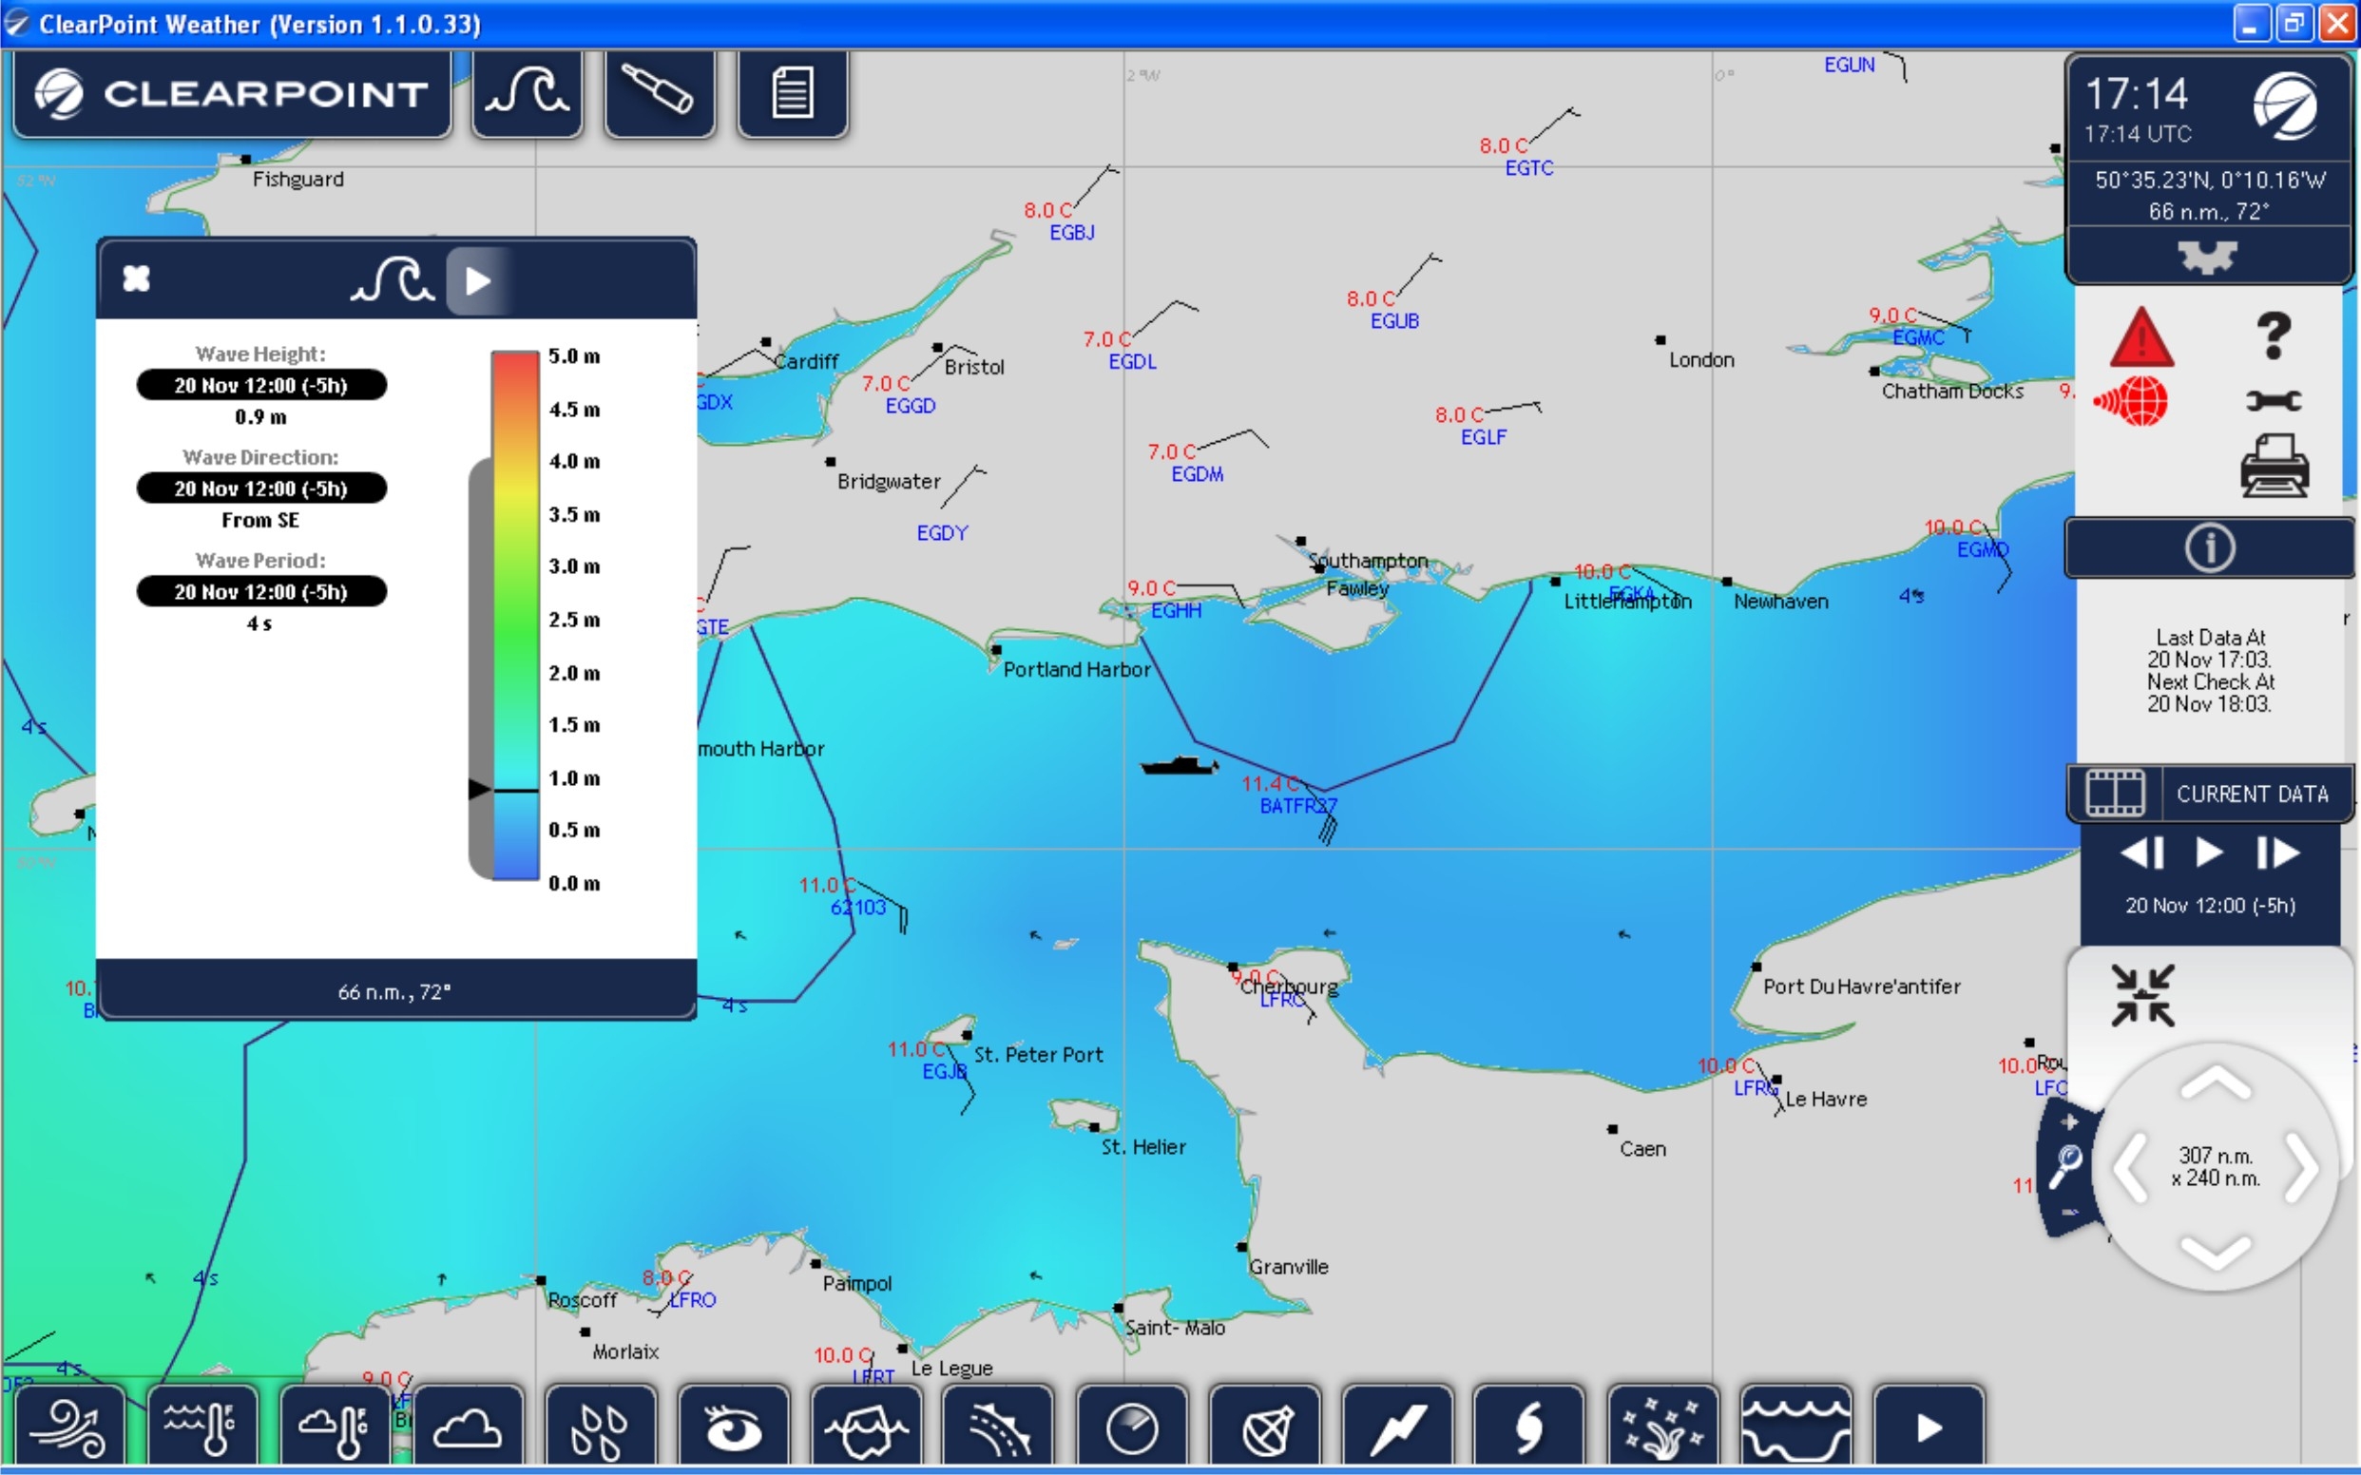Click the red warning triangle alert
Screen dimensions: 2361x1475
tap(2140, 338)
